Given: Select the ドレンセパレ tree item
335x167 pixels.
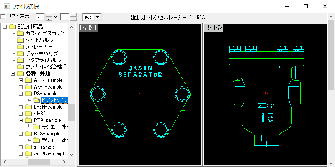Looking at the screenshot, I should 54,100.
